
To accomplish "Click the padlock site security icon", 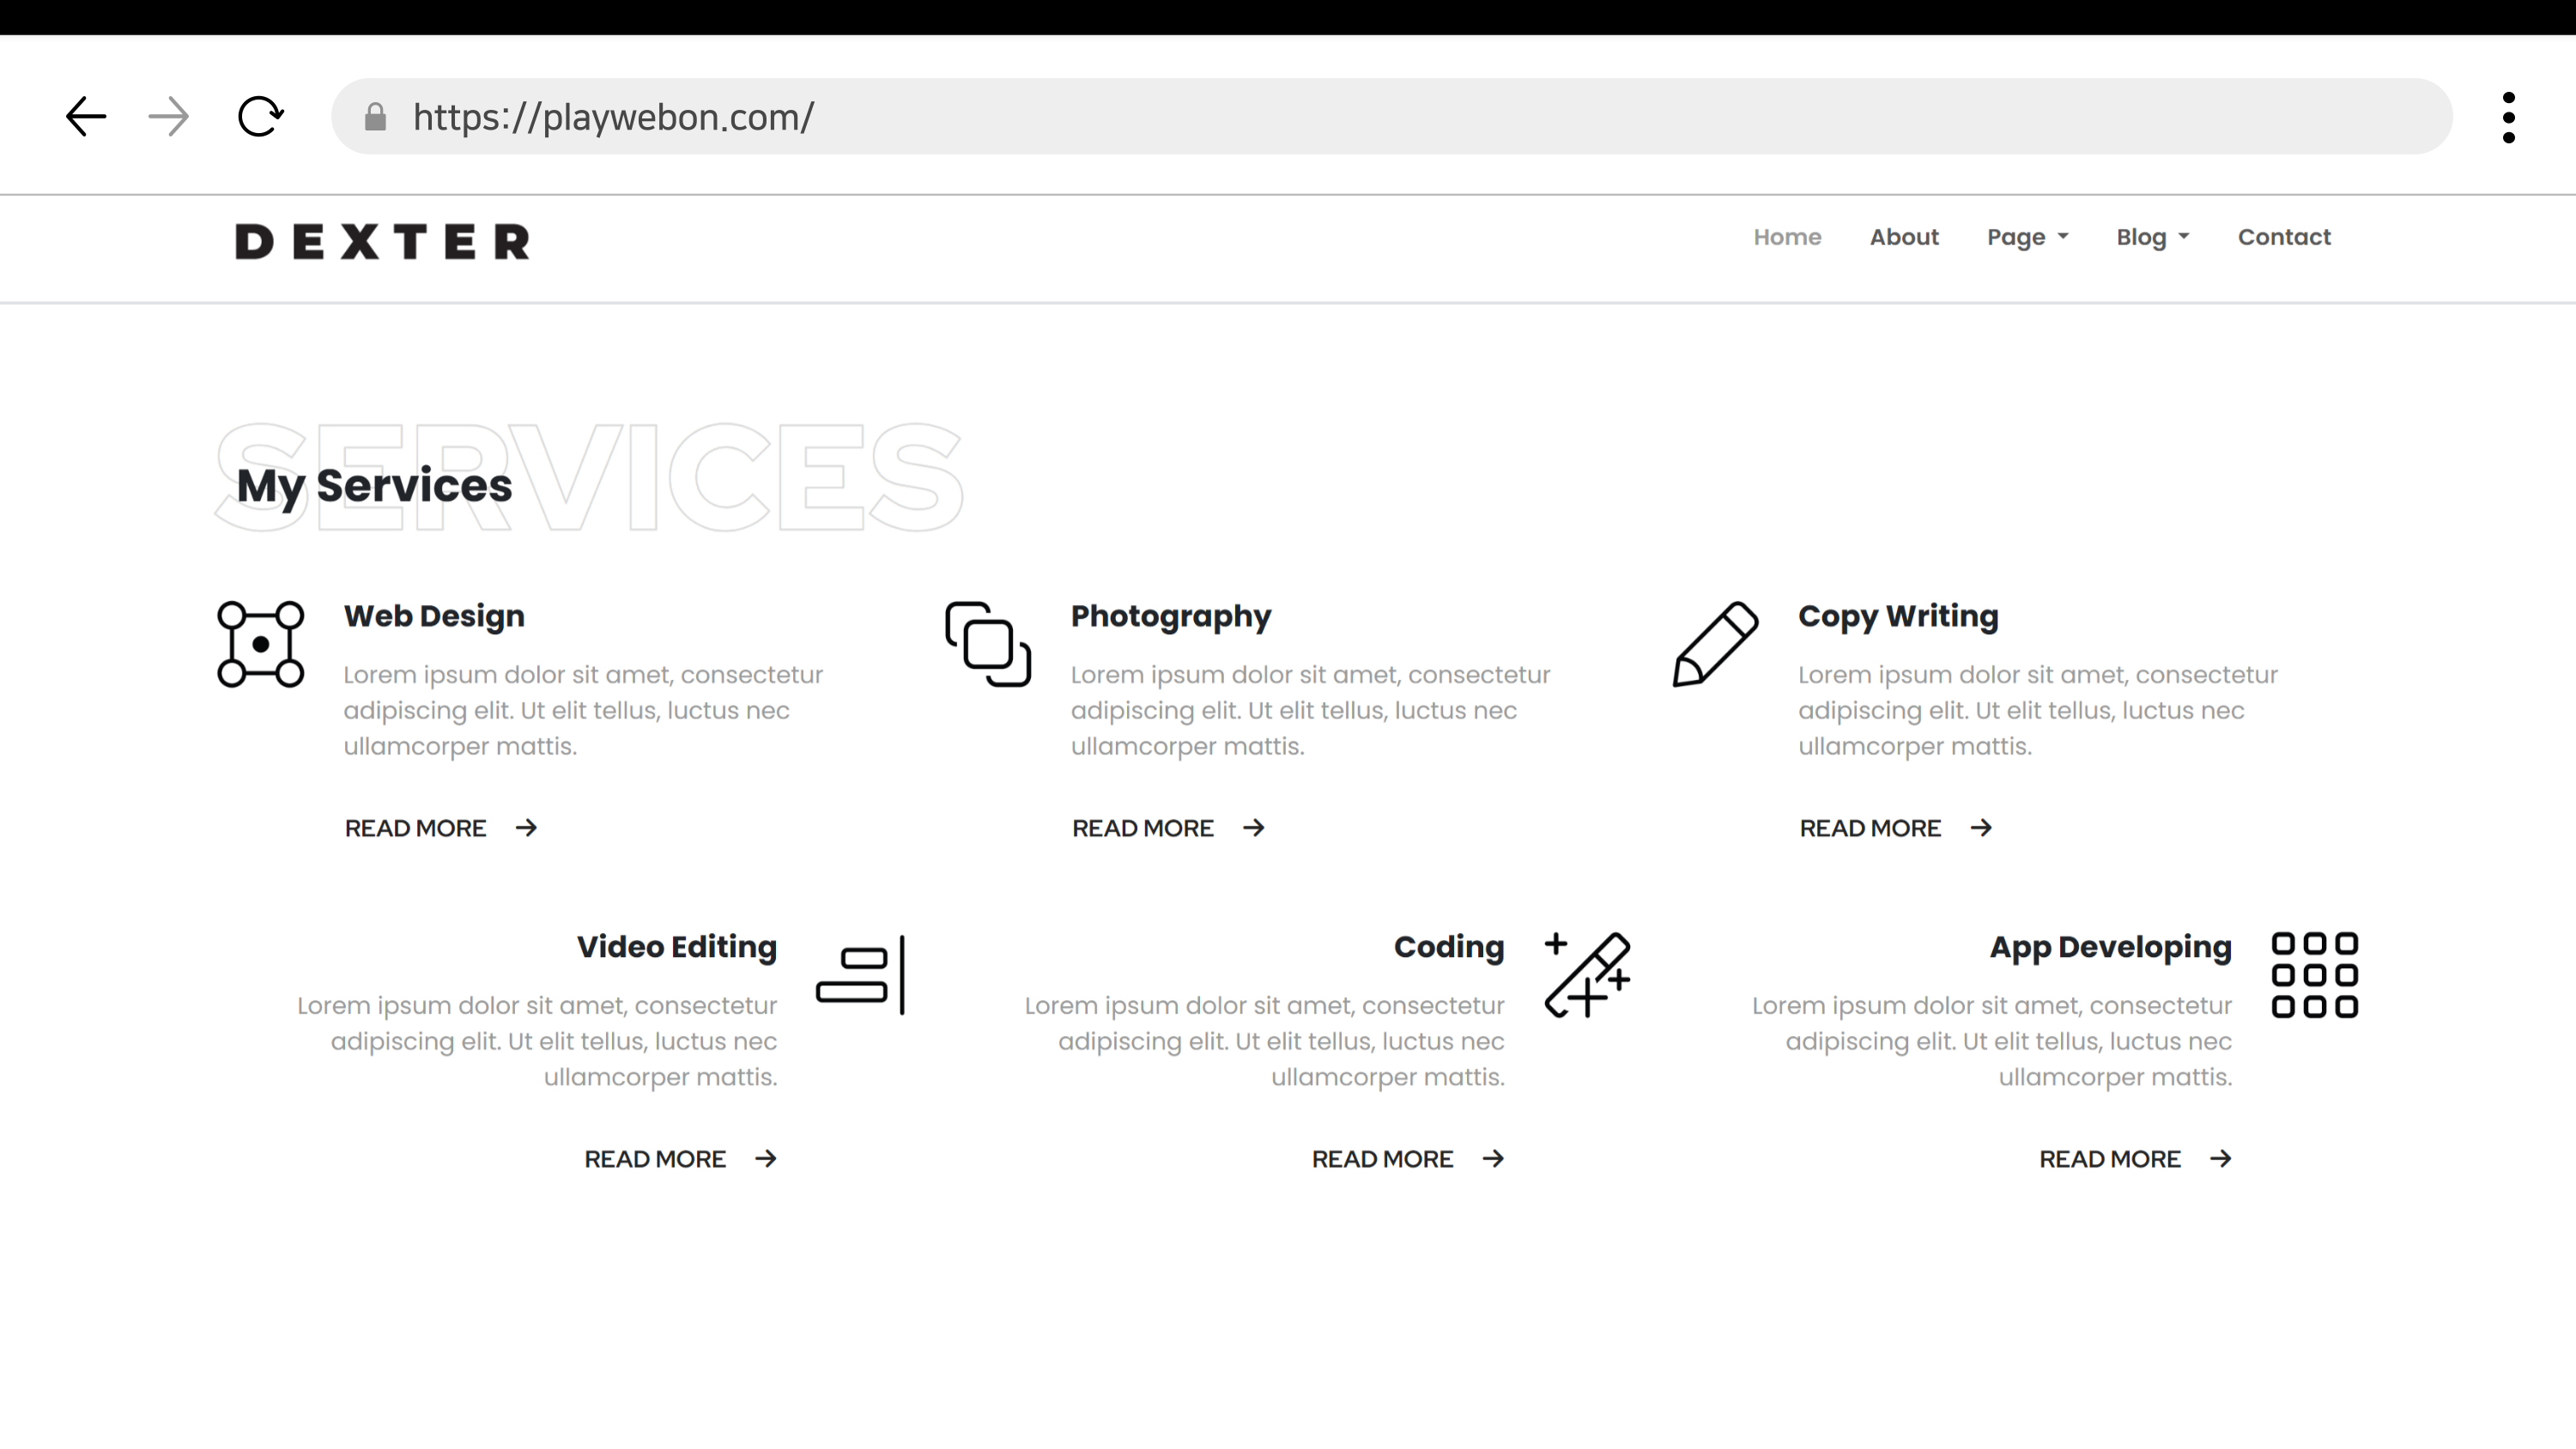I will click(x=375, y=117).
